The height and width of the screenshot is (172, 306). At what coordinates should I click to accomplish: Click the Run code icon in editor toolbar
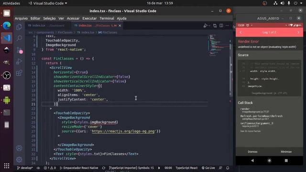click(206, 25)
